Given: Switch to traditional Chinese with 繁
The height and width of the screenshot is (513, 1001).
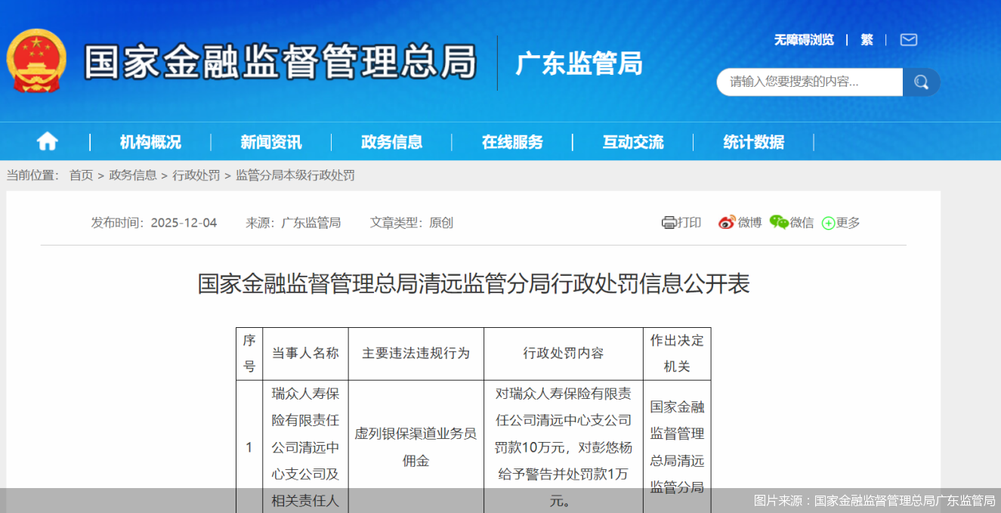Looking at the screenshot, I should coord(867,39).
